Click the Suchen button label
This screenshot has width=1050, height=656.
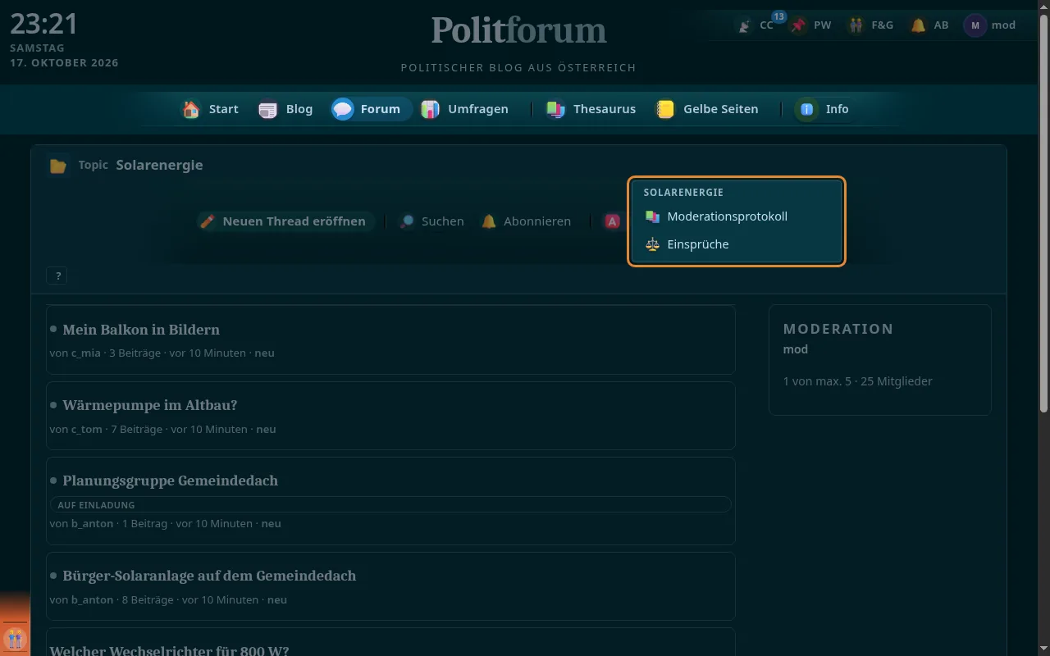[x=442, y=221]
